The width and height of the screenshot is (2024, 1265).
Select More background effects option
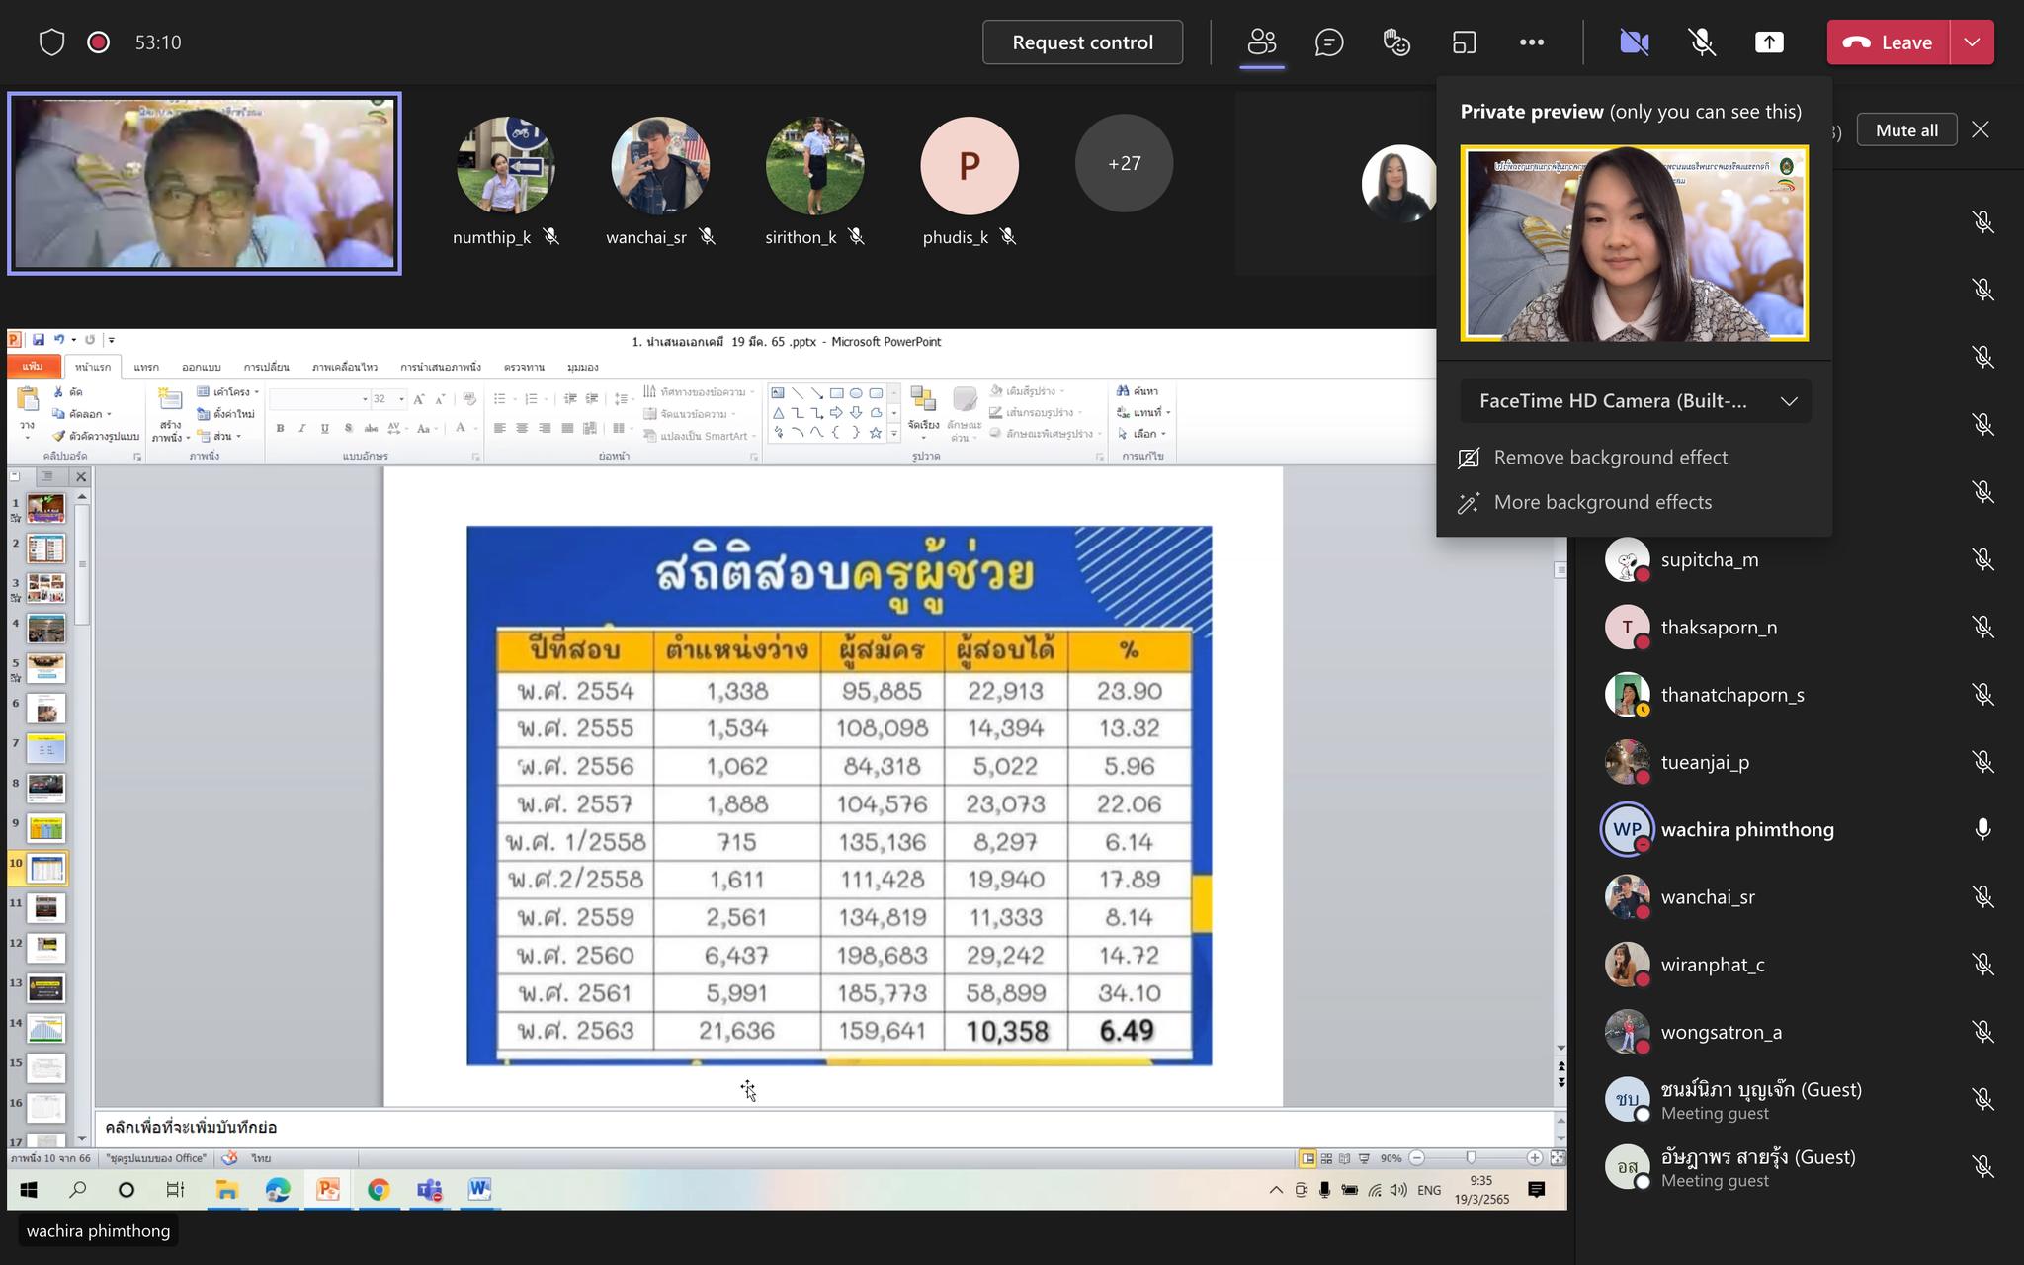click(1602, 502)
